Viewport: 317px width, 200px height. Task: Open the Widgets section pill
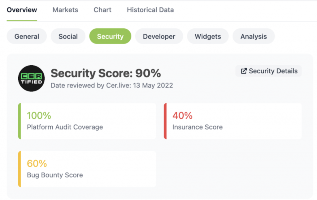click(208, 36)
